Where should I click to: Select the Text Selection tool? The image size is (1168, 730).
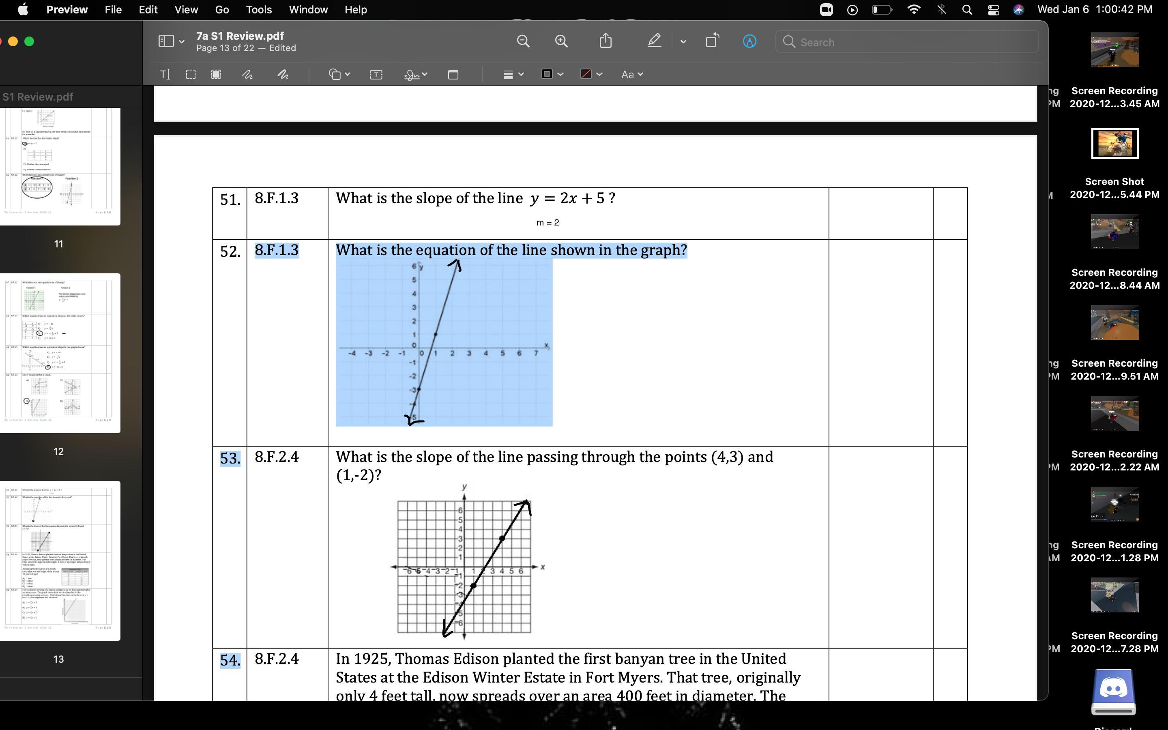coord(165,74)
